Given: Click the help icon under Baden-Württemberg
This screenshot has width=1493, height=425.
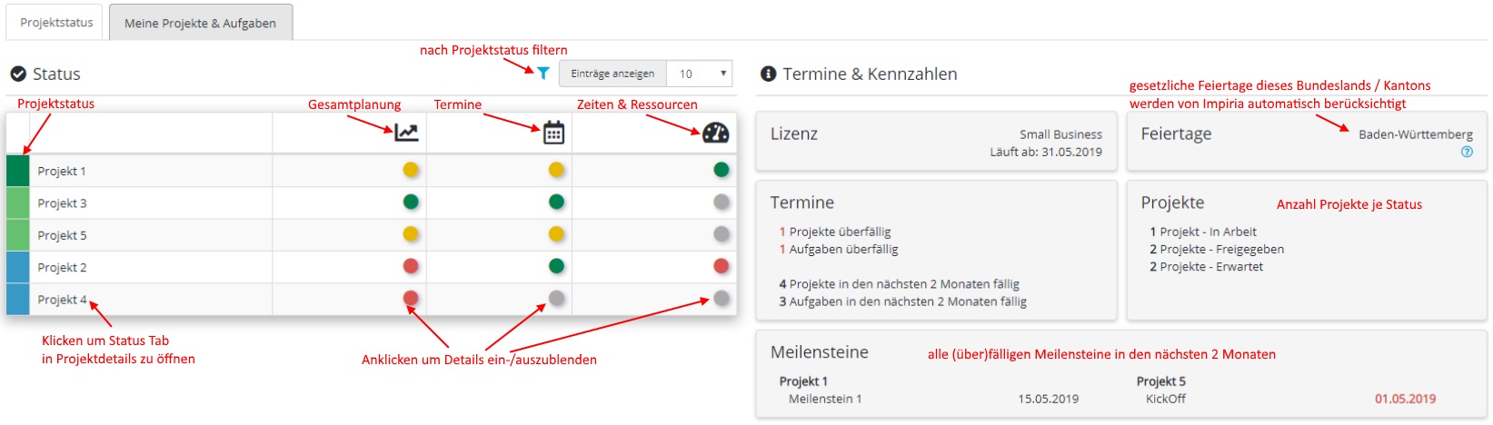Looking at the screenshot, I should tap(1466, 152).
